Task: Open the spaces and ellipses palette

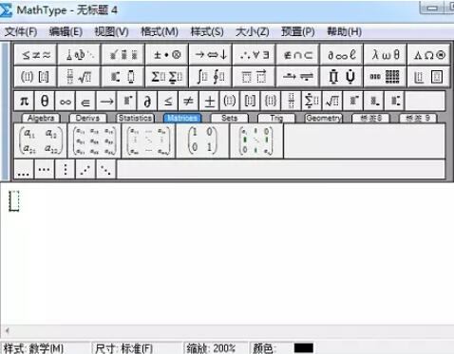Action: 79,55
